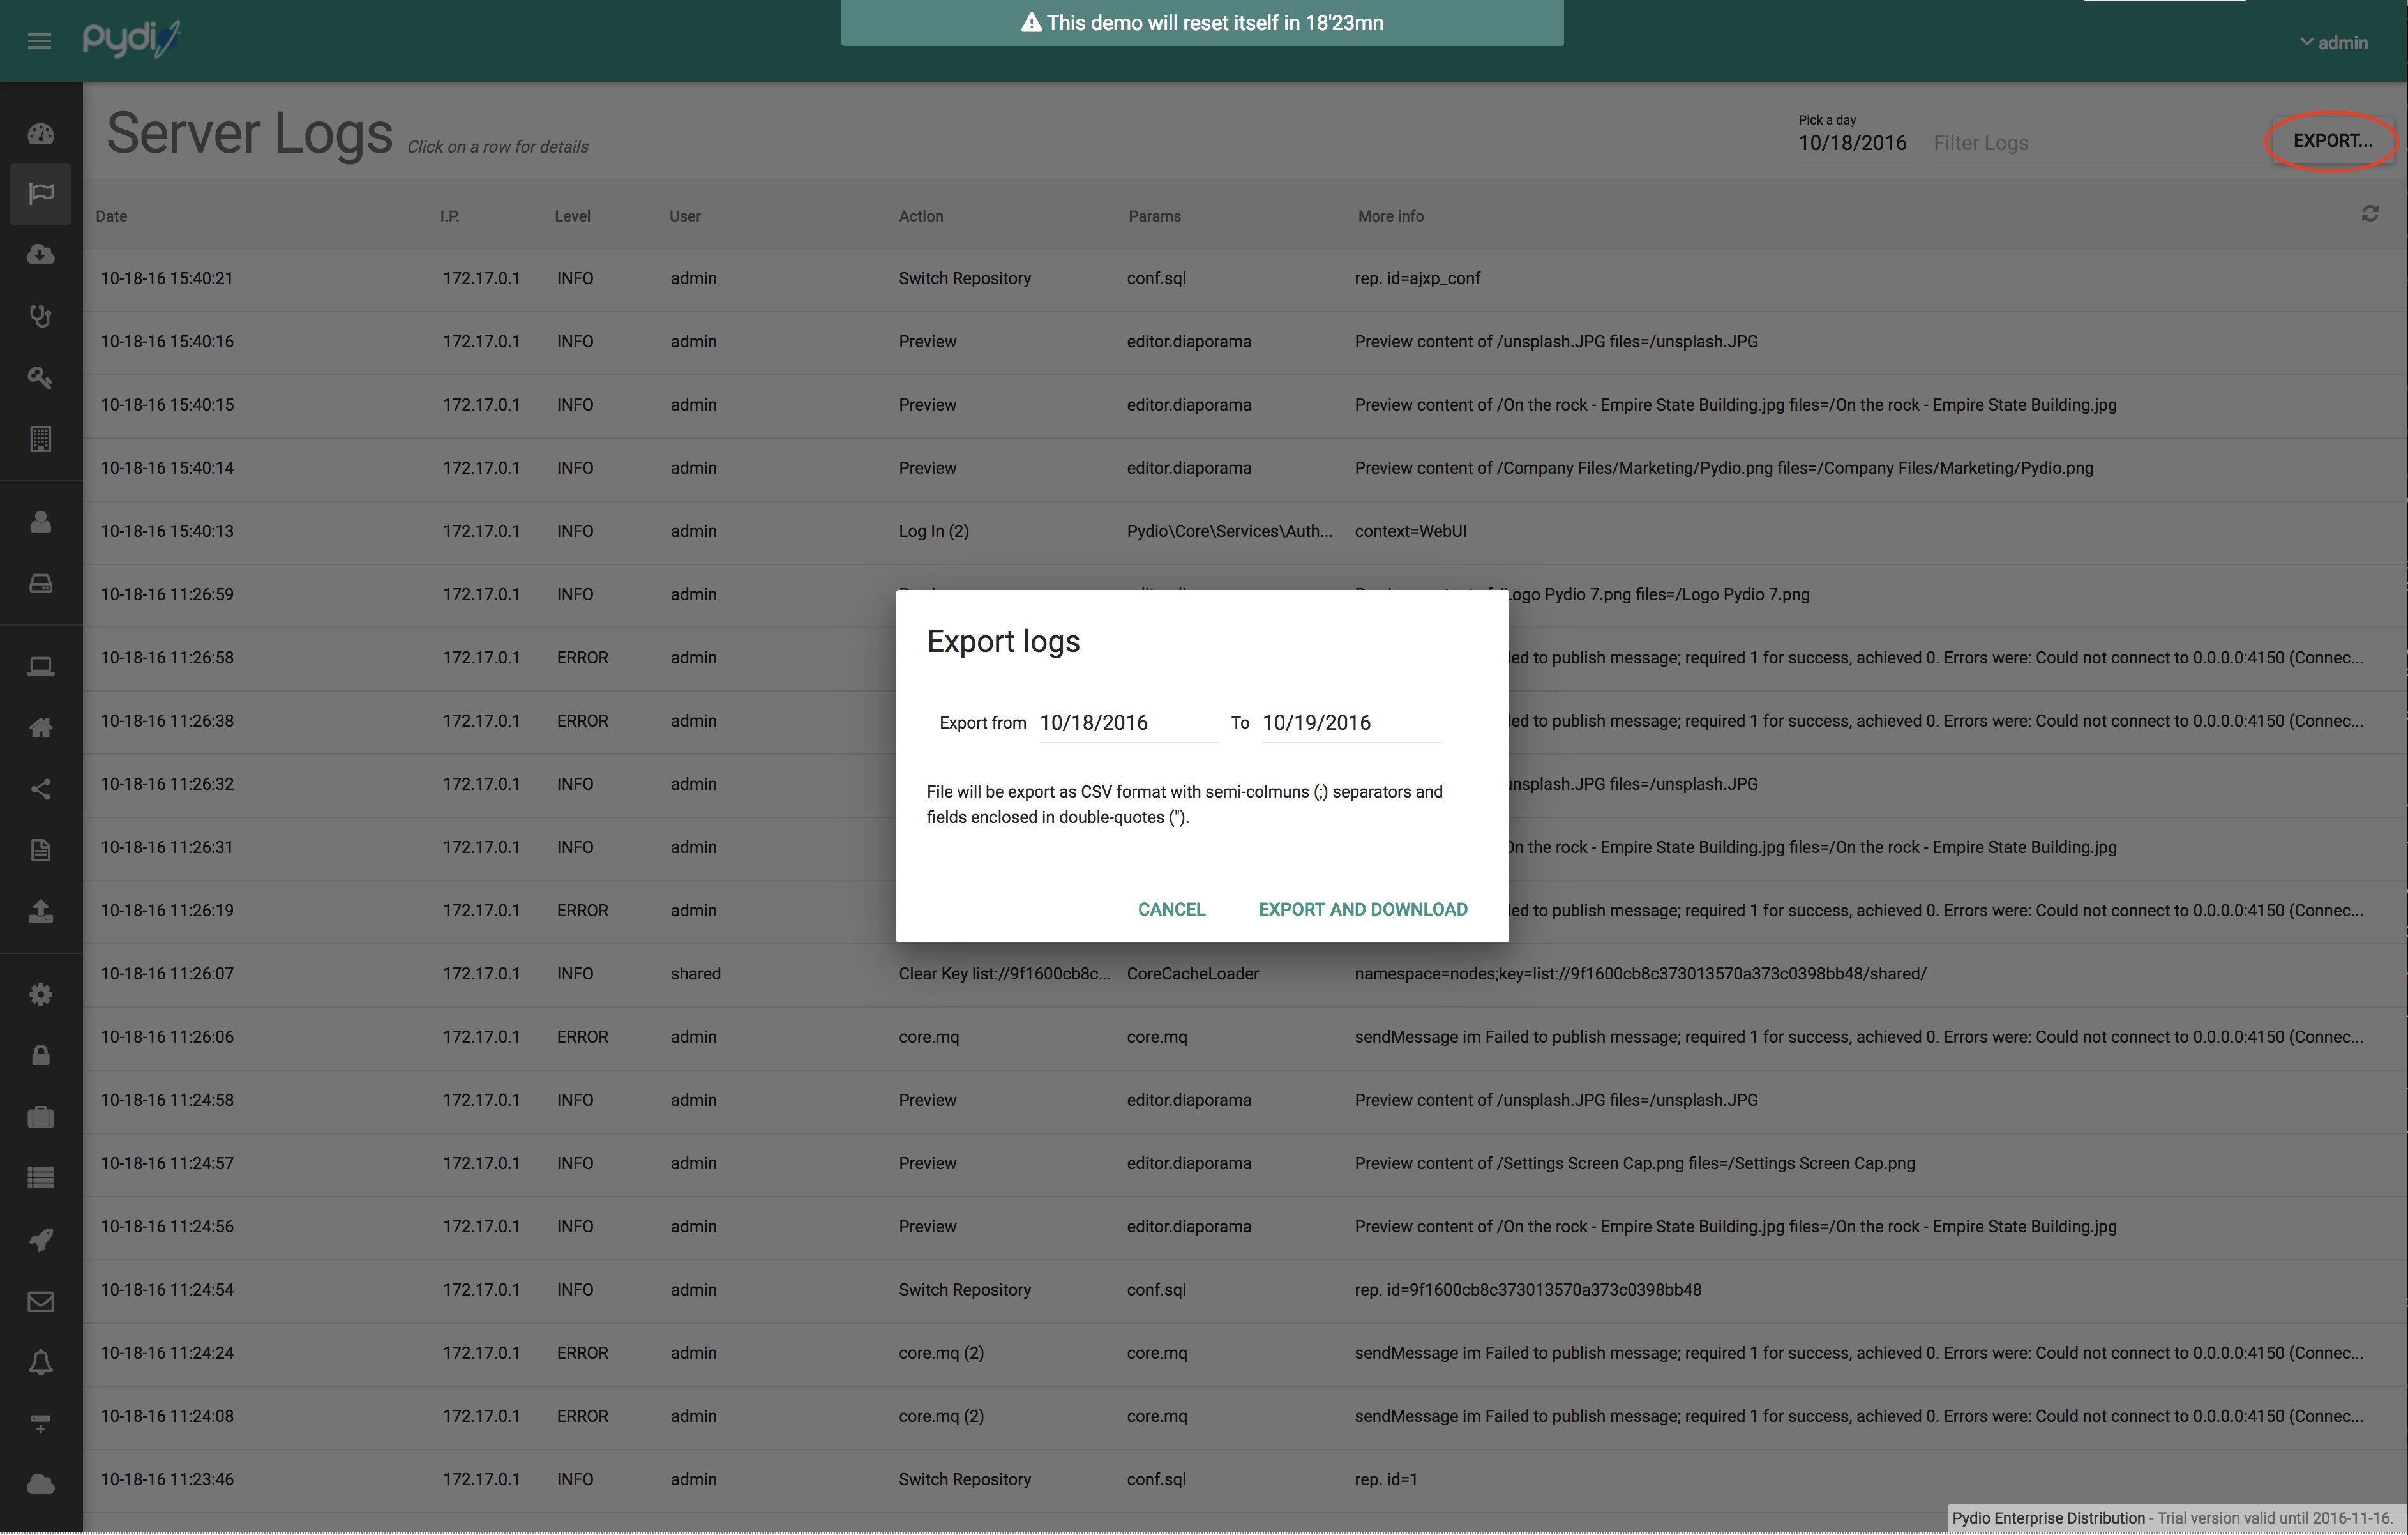Refresh the logs table with reload icon

(x=2370, y=214)
